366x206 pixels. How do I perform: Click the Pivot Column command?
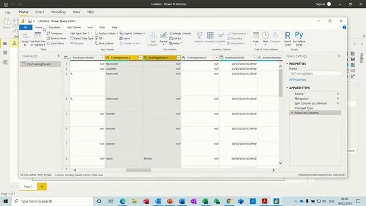pos(104,43)
